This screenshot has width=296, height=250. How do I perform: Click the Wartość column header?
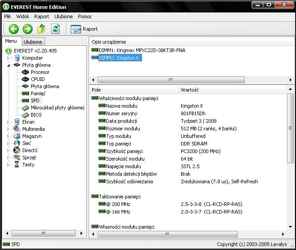(232, 90)
